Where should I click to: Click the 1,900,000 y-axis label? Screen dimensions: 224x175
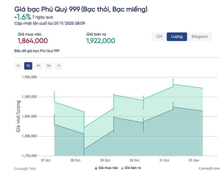point(30,97)
